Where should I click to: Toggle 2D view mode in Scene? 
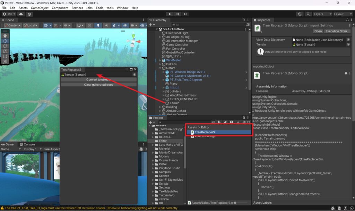[x=89, y=25]
